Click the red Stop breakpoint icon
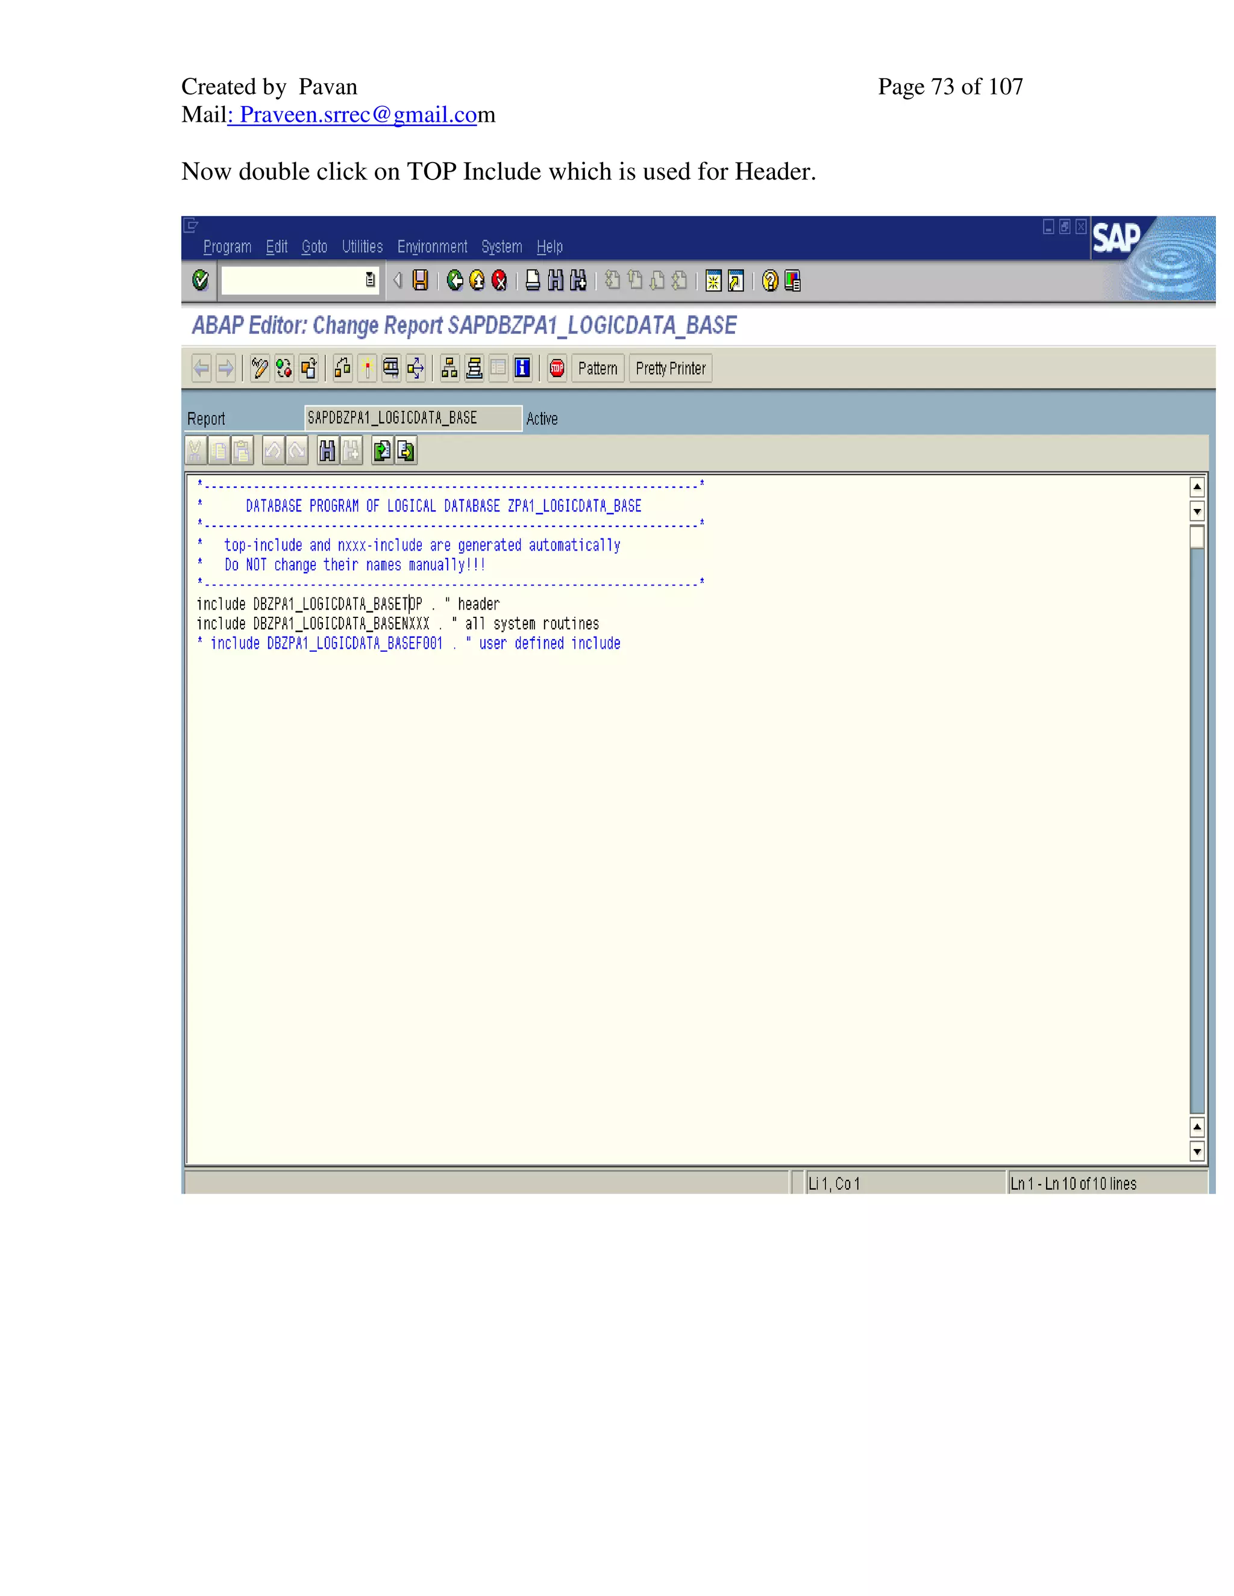The width and height of the screenshot is (1234, 1596). tap(557, 369)
